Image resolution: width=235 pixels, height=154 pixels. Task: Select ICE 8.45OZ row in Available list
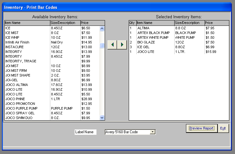click(x=52, y=28)
